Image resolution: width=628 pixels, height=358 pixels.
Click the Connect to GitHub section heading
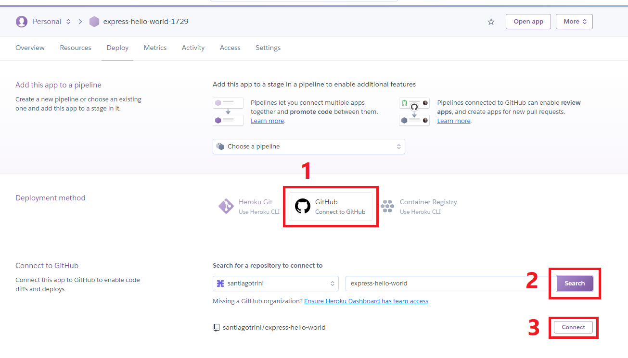point(47,266)
